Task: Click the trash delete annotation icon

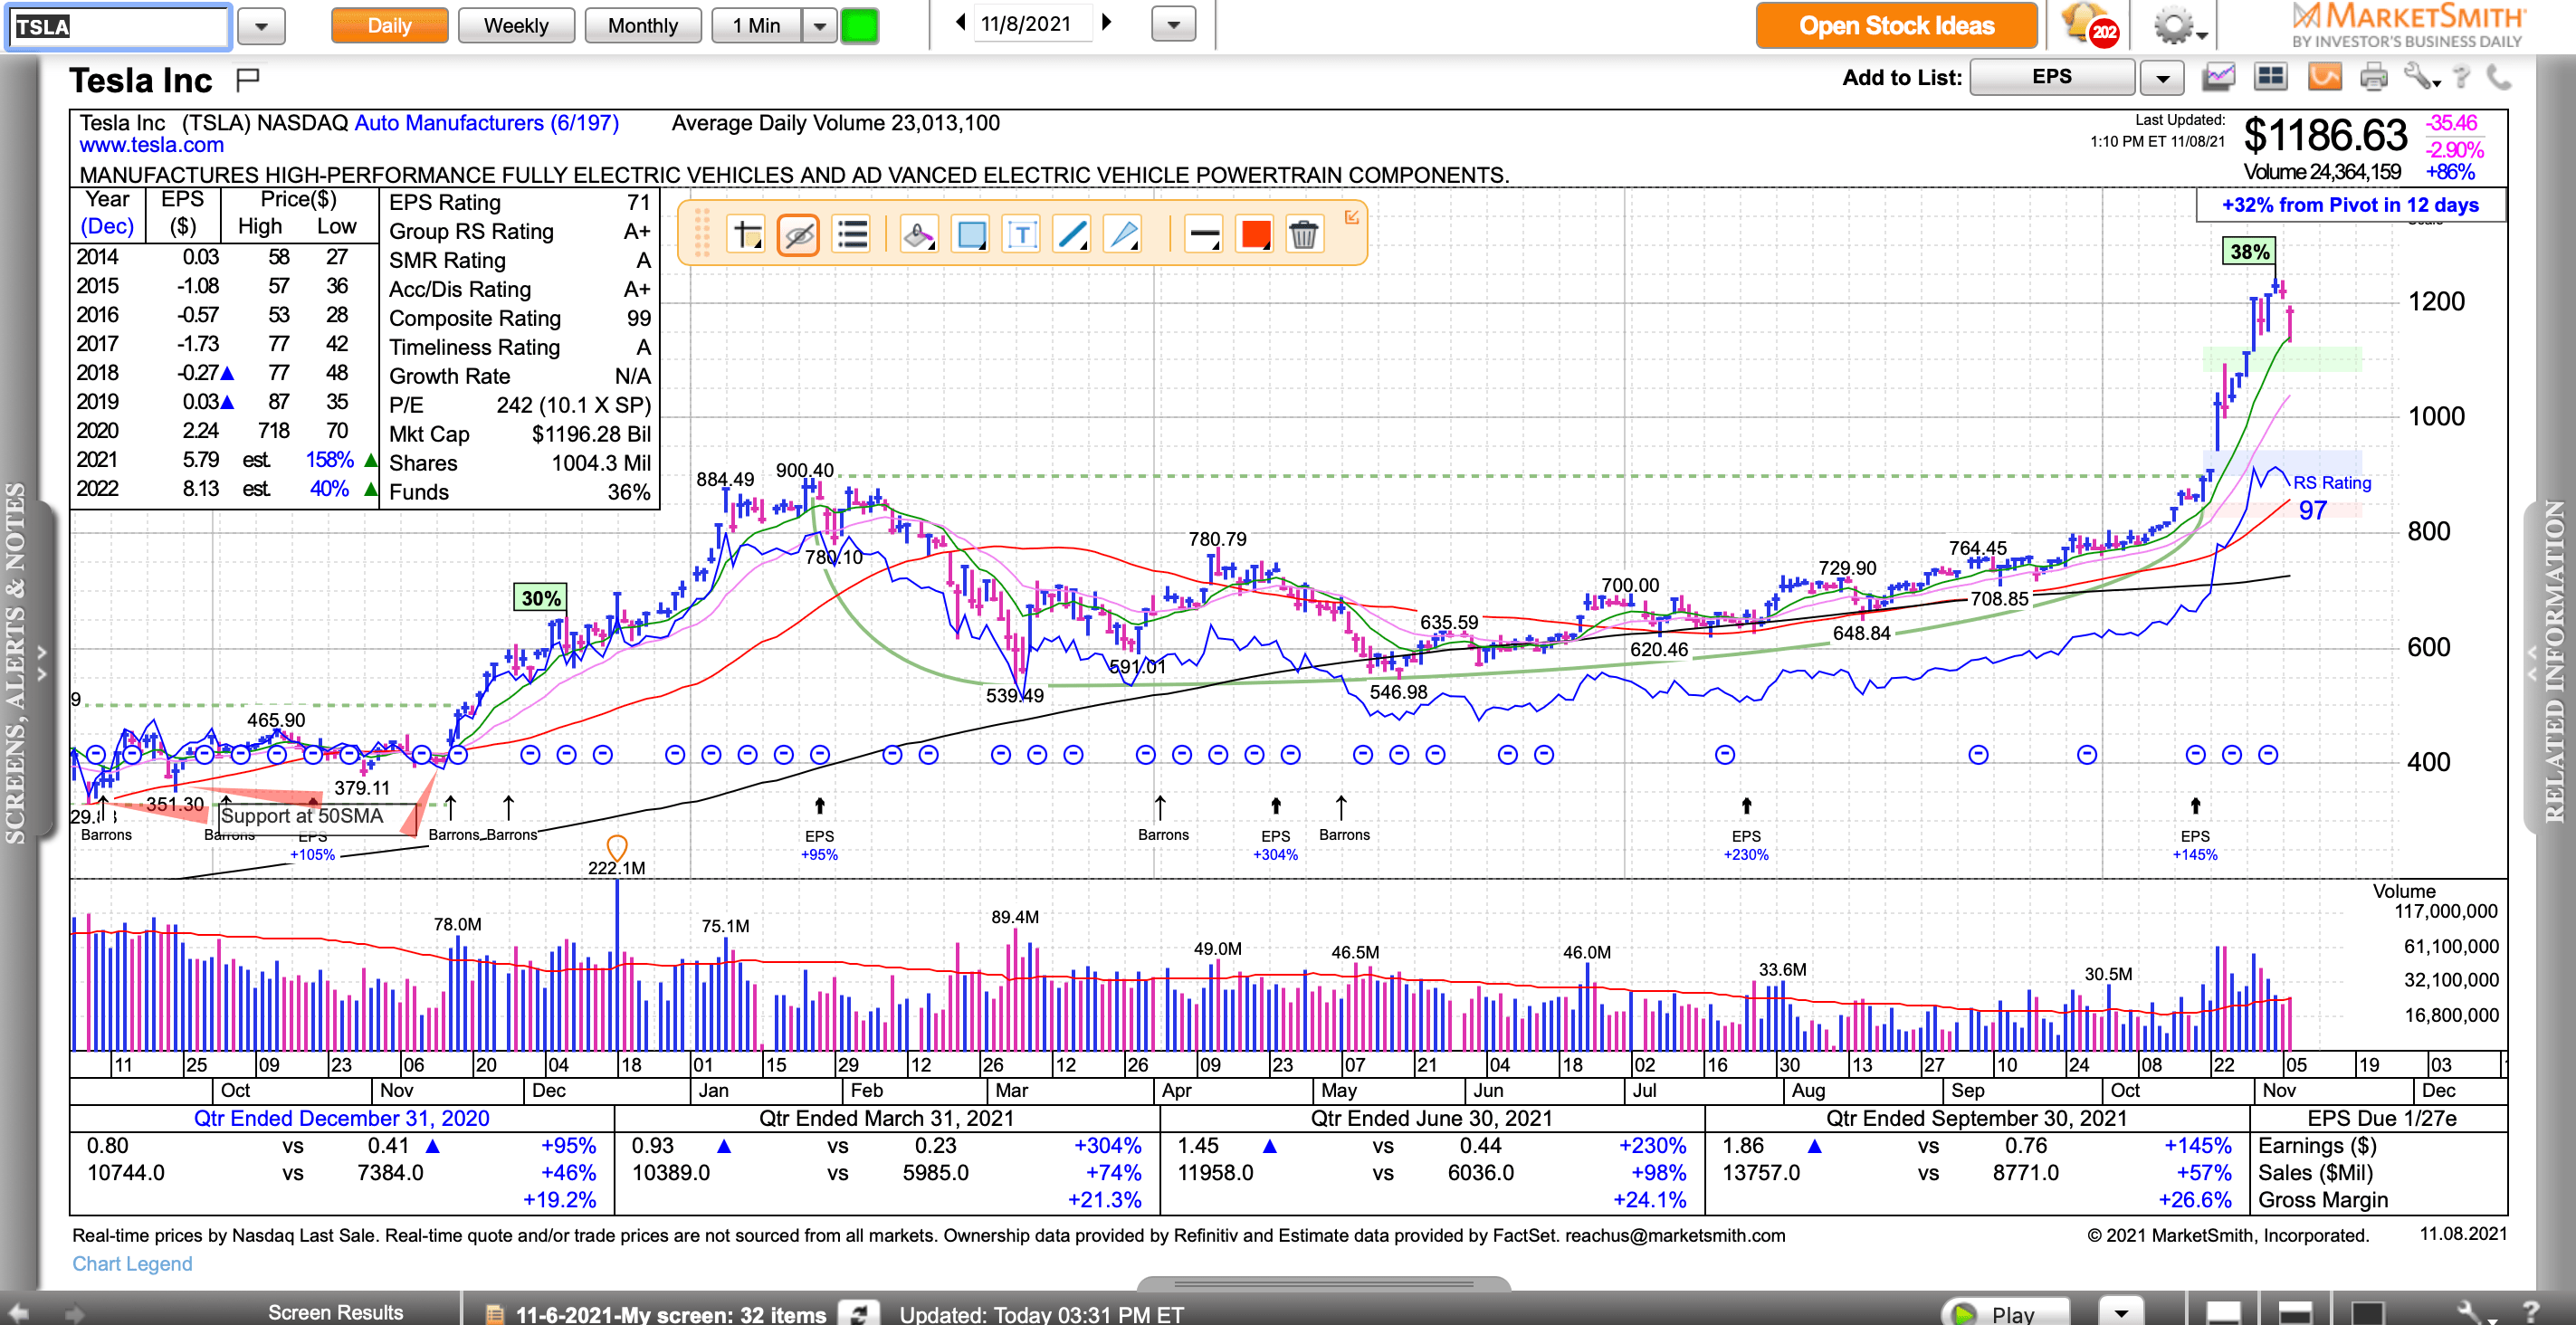Action: [1304, 236]
